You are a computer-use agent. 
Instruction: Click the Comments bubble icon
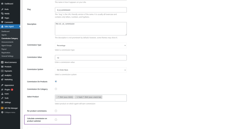click(x=2, y=22)
